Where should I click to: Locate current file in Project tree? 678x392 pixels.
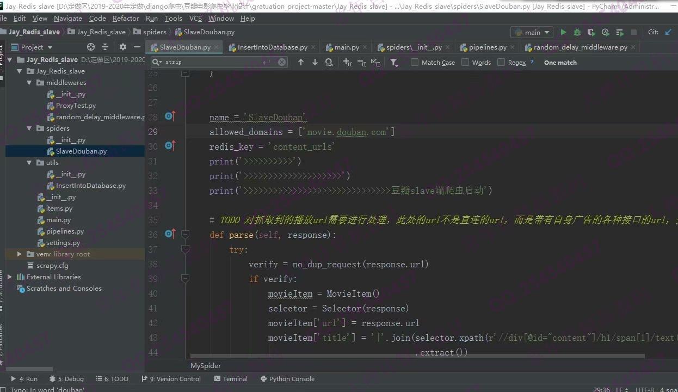(91, 47)
